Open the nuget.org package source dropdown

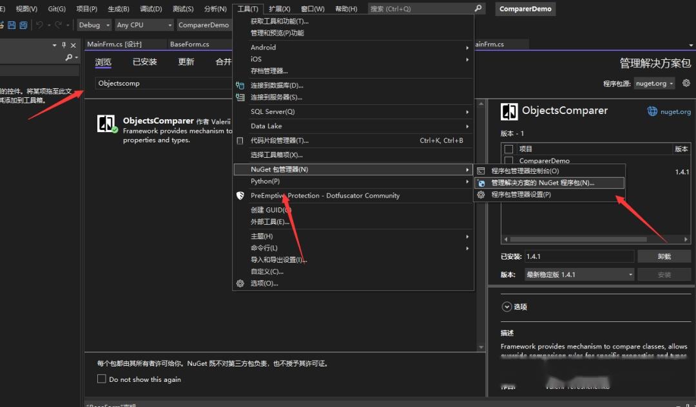[654, 83]
